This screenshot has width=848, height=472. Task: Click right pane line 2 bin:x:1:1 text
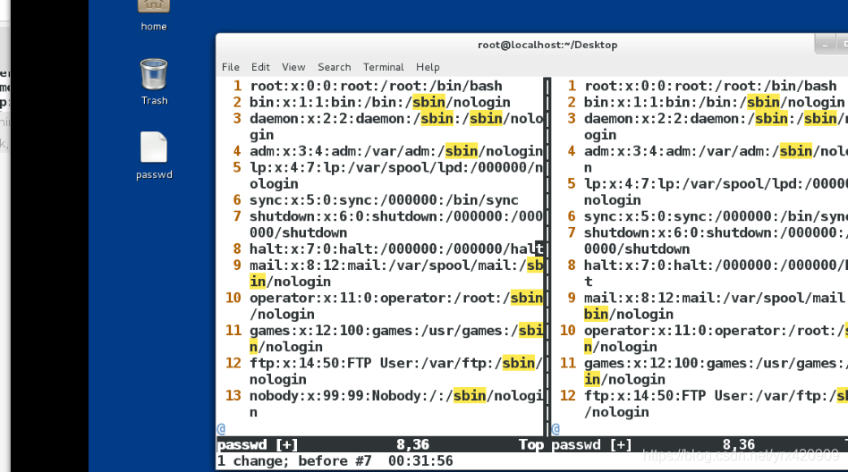pos(714,102)
